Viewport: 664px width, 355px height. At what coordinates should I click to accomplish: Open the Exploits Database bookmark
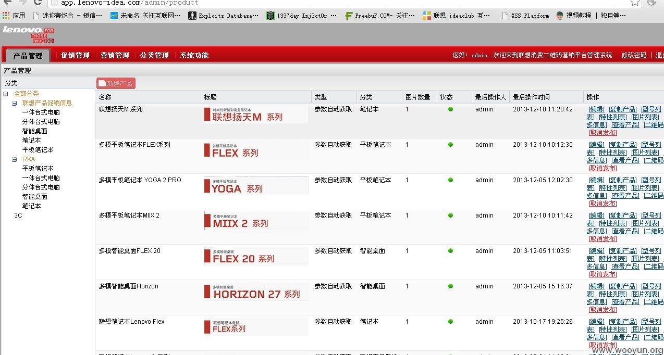(x=223, y=16)
